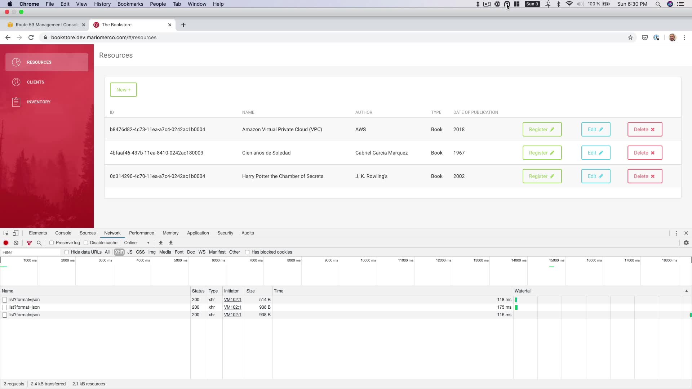The height and width of the screenshot is (389, 692).
Task: Click Waterfall column sort arrow
Action: point(686,291)
